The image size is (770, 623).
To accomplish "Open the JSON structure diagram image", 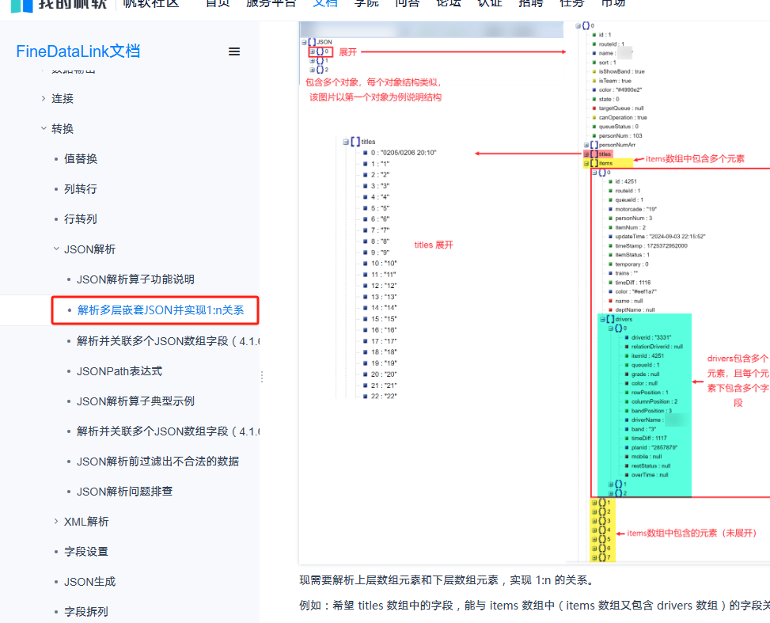I will (x=534, y=292).
